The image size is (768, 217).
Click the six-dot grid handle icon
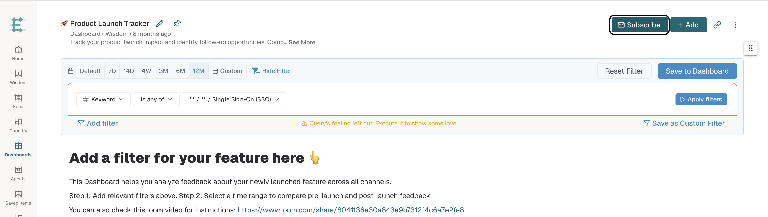click(x=750, y=48)
